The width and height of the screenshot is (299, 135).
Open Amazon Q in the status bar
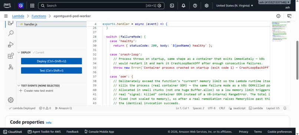[x=63, y=108]
